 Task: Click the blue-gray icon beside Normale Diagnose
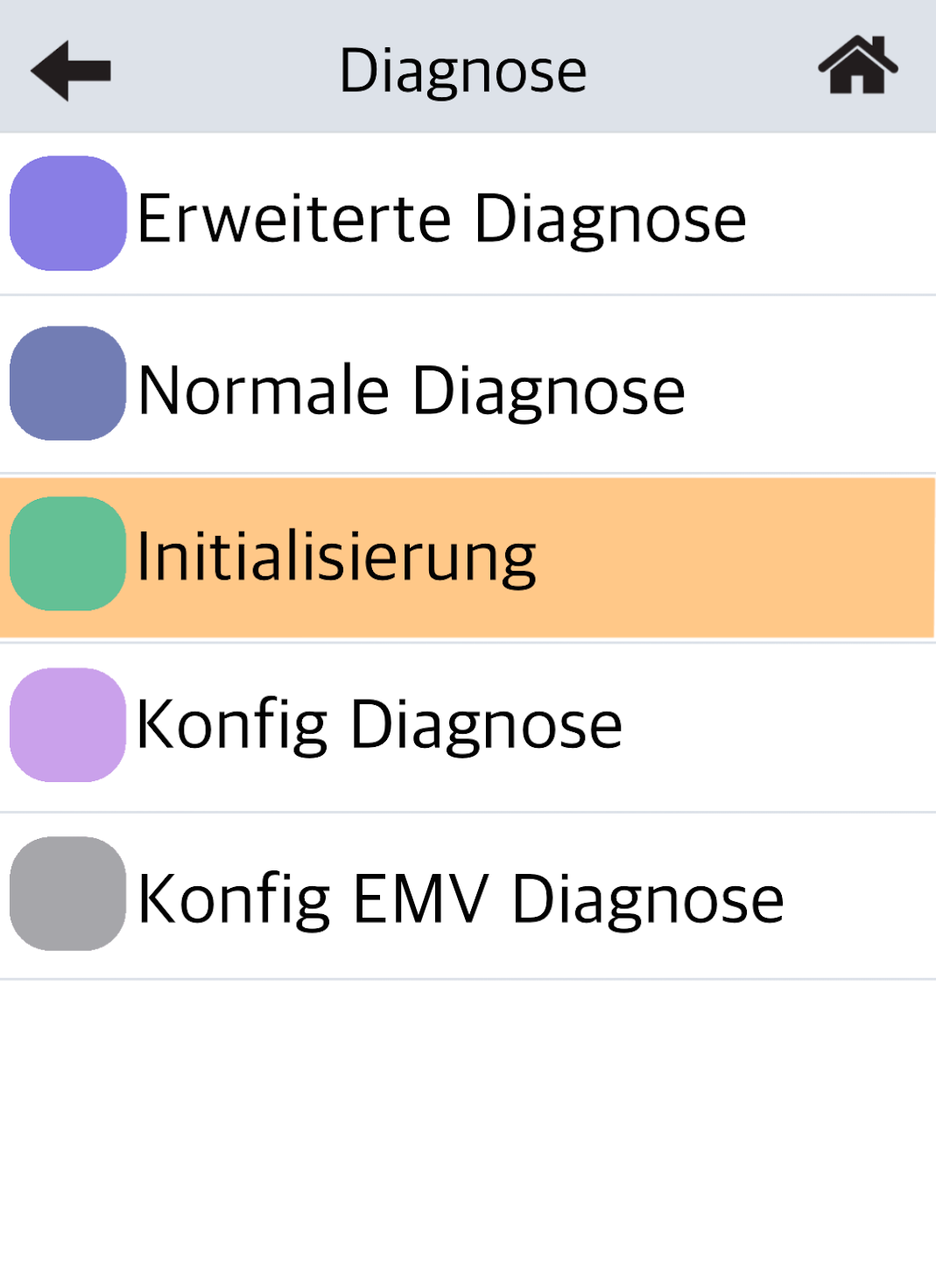point(68,384)
